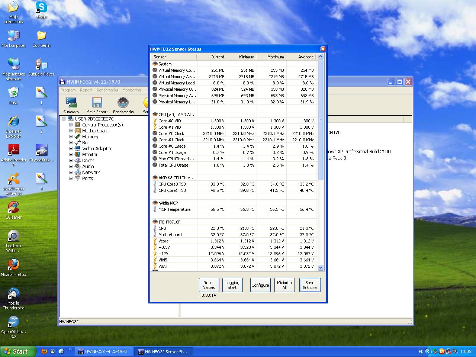Switch to HWiNFO32 Sensor Status taskbar button
Screen dimensions: 476x357
[164, 351]
